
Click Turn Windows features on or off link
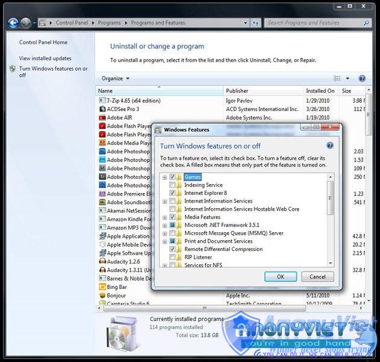click(x=53, y=72)
